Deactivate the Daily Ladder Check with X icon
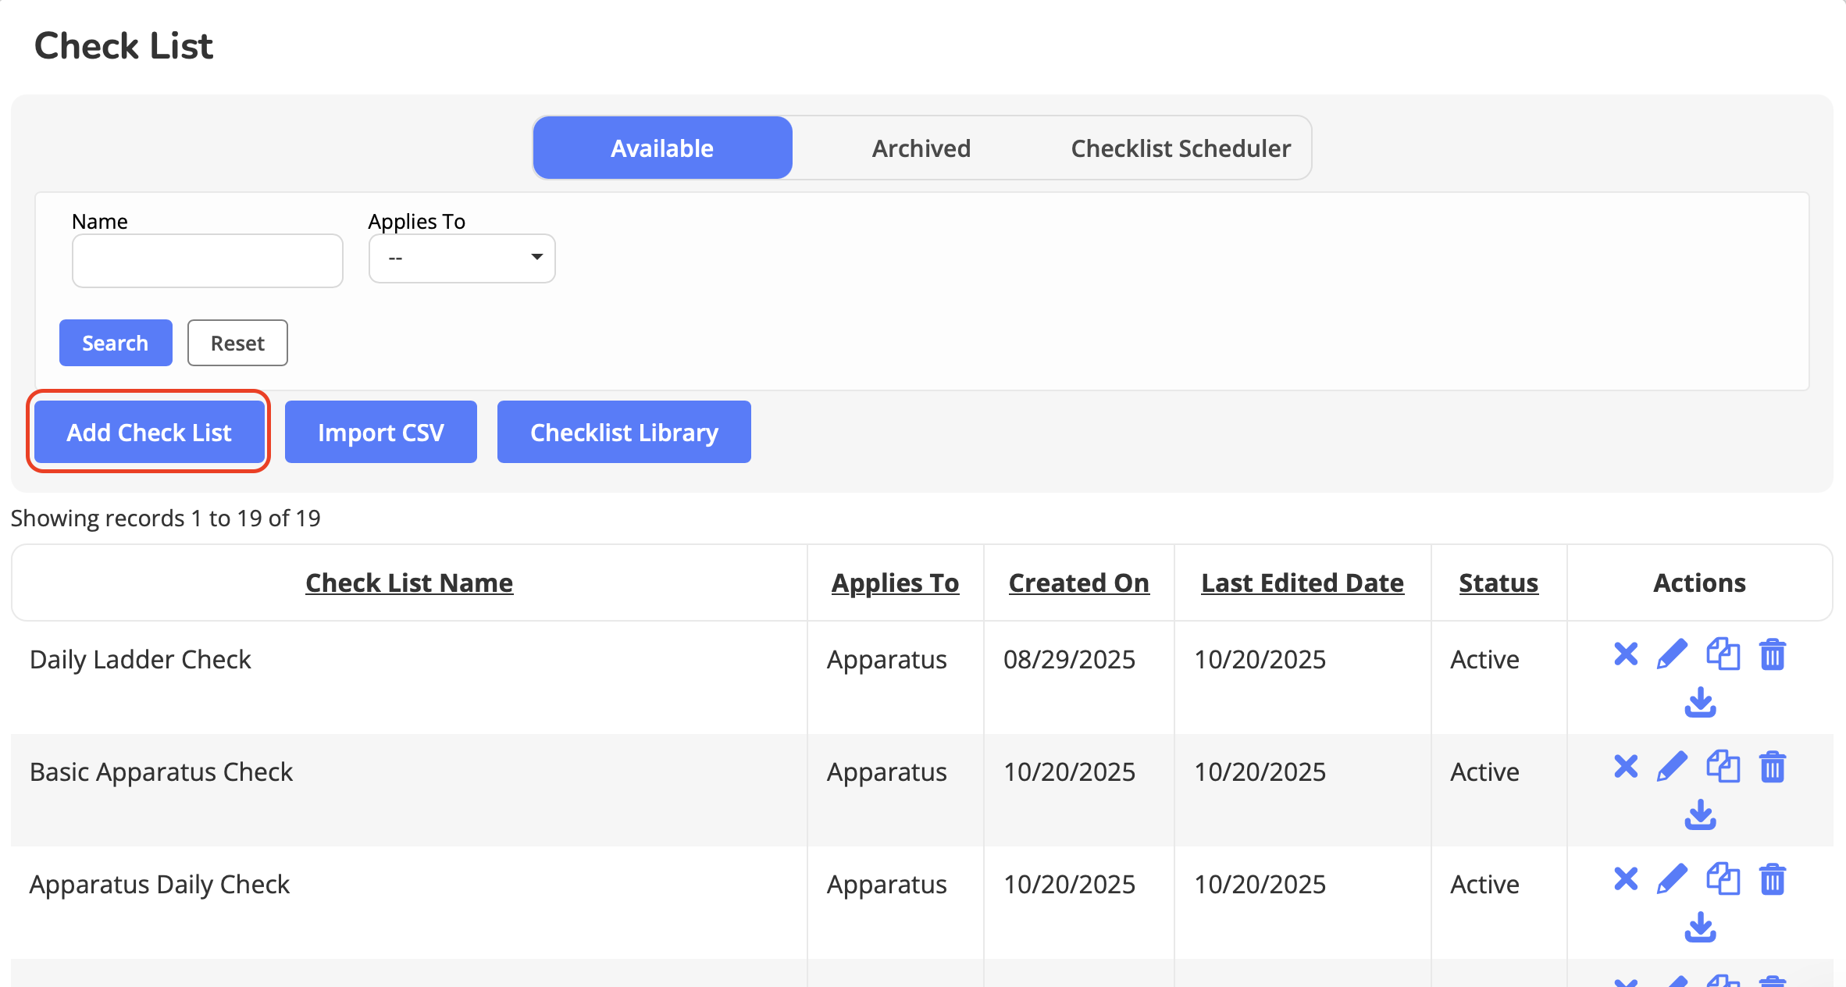Screen dimensions: 1846x987 (x=1626, y=654)
